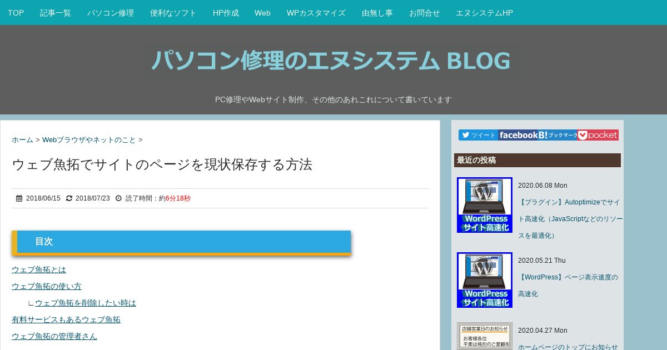Screen dimensions: 667x350
Task: Jump to 有料サービスもあるウェブ魚拓 section
Action: click(x=66, y=319)
